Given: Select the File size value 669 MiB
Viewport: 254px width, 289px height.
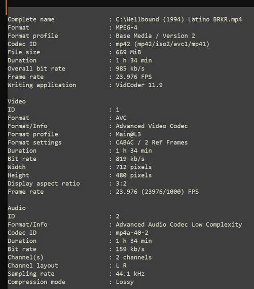Looking at the screenshot, I should point(128,52).
